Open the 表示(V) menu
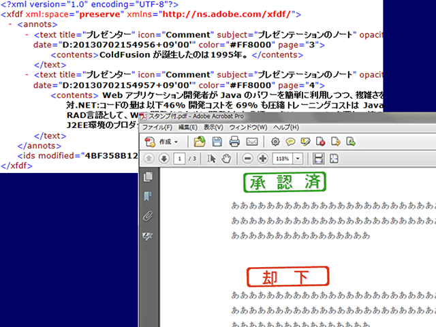This screenshot has width=436, height=327. click(x=213, y=127)
